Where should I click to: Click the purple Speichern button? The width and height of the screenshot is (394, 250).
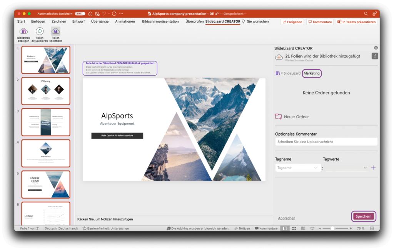point(363,217)
